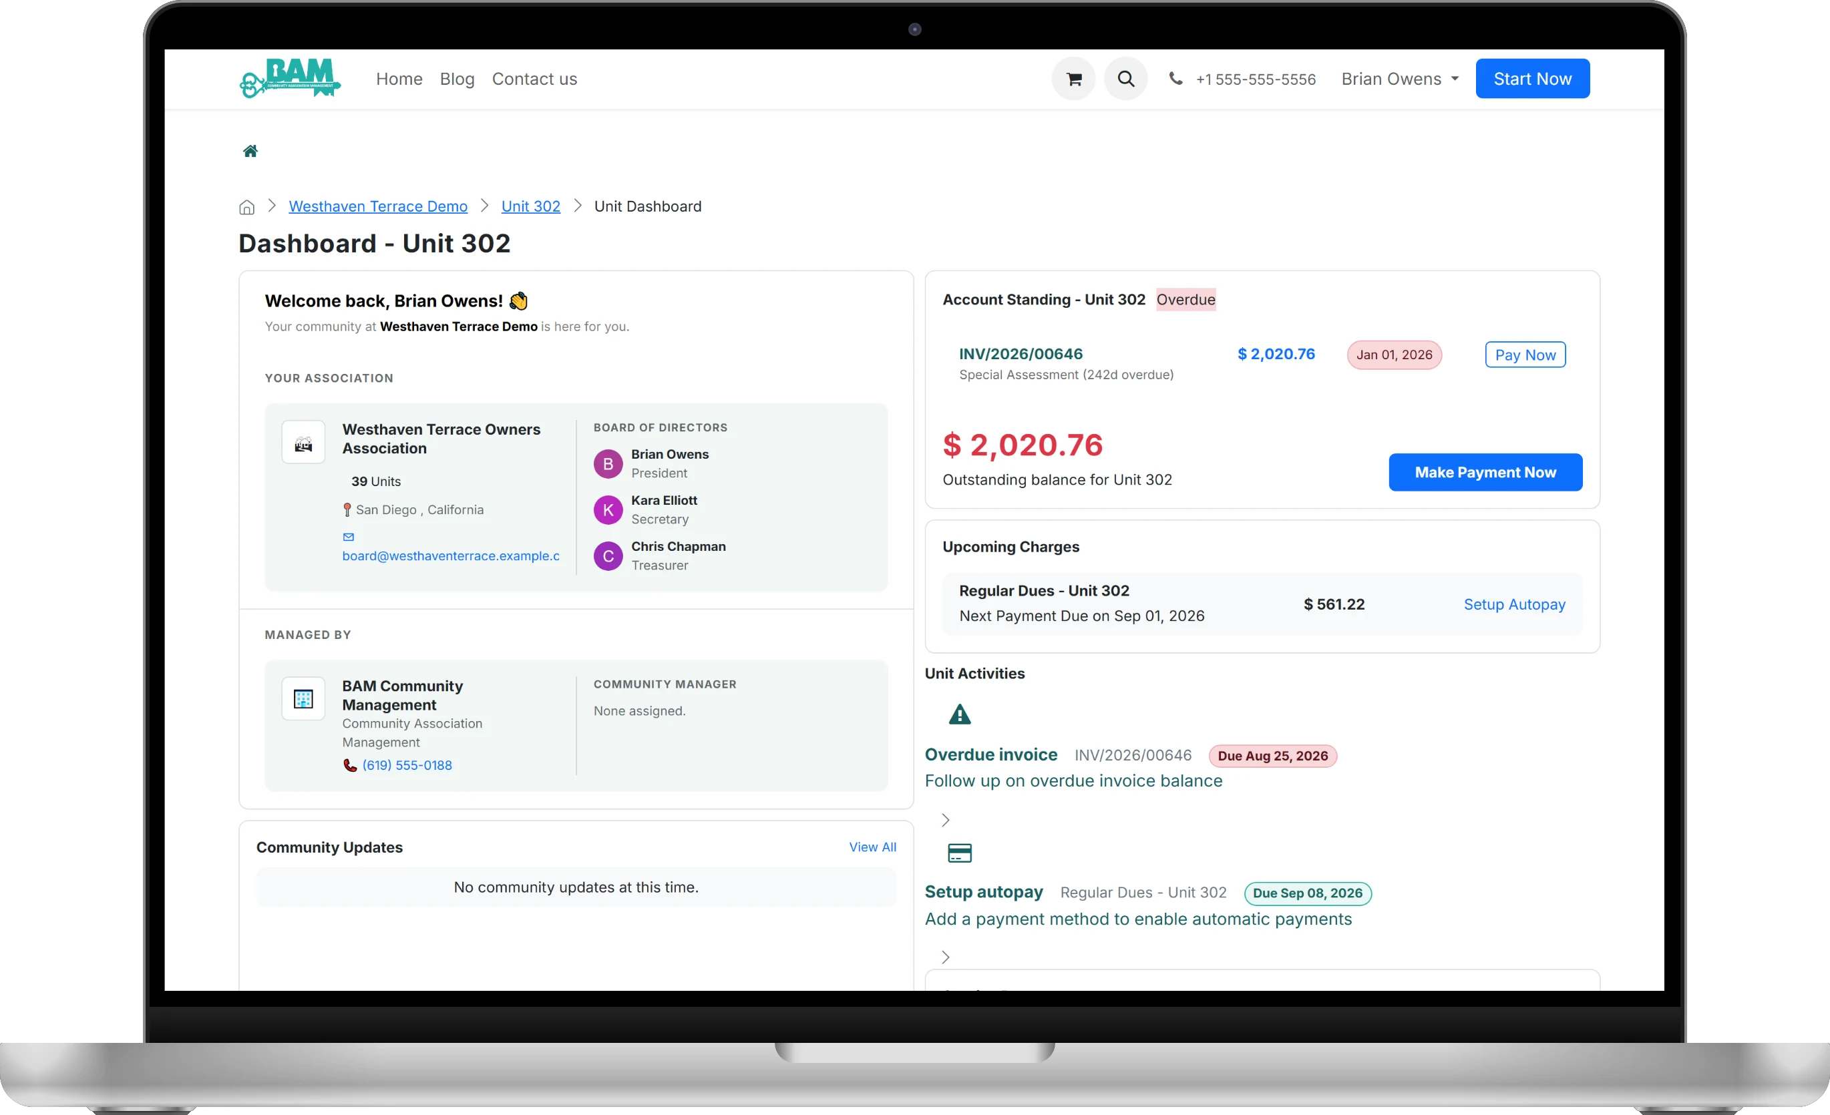The height and width of the screenshot is (1115, 1830).
Task: Go to Home in the navigation
Action: tap(399, 79)
